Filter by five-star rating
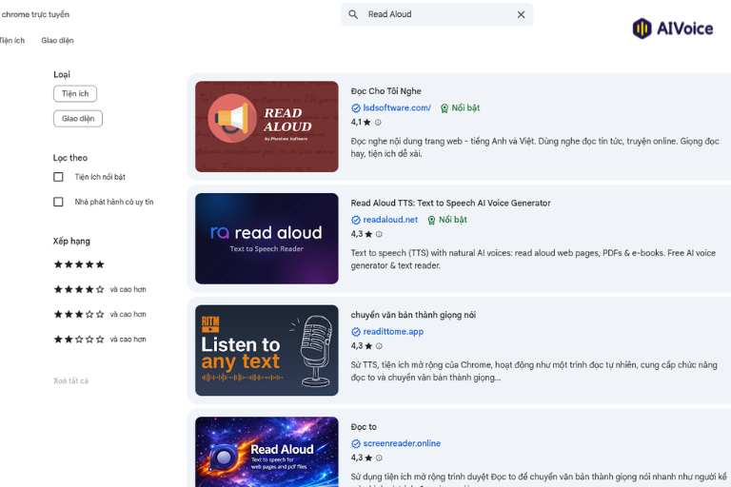This screenshot has width=731, height=487. tap(79, 264)
